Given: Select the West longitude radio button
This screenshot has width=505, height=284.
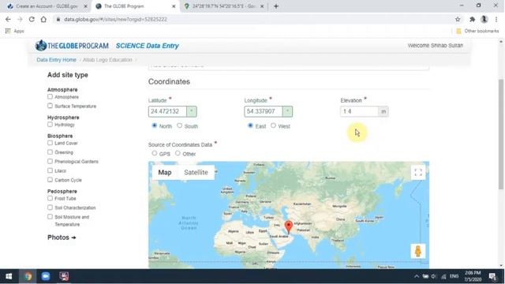Looking at the screenshot, I should (273, 125).
